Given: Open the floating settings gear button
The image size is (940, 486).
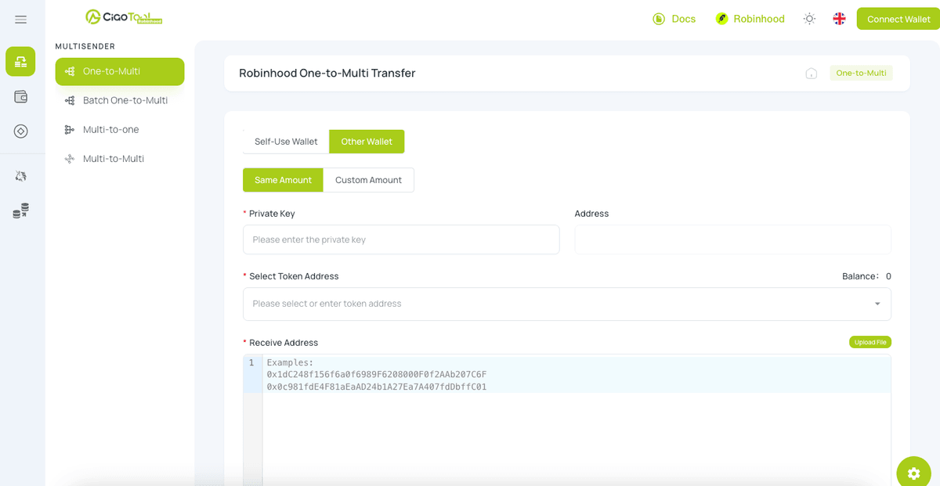Looking at the screenshot, I should click(913, 473).
